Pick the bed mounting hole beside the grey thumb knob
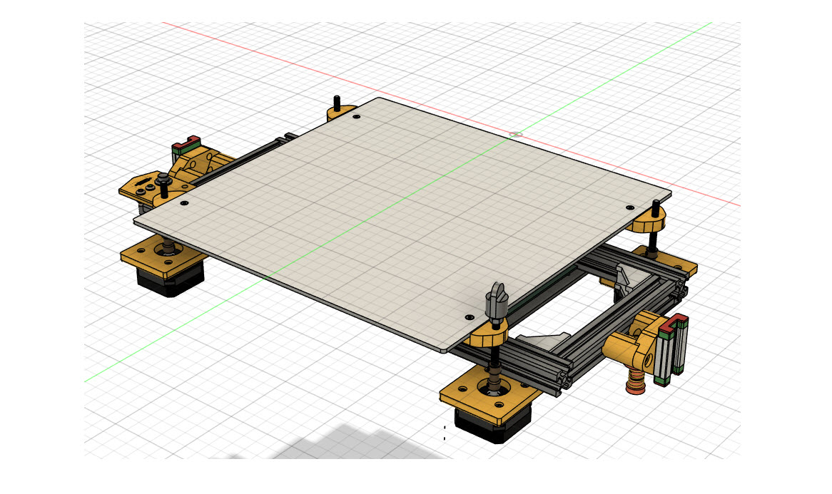 point(469,317)
